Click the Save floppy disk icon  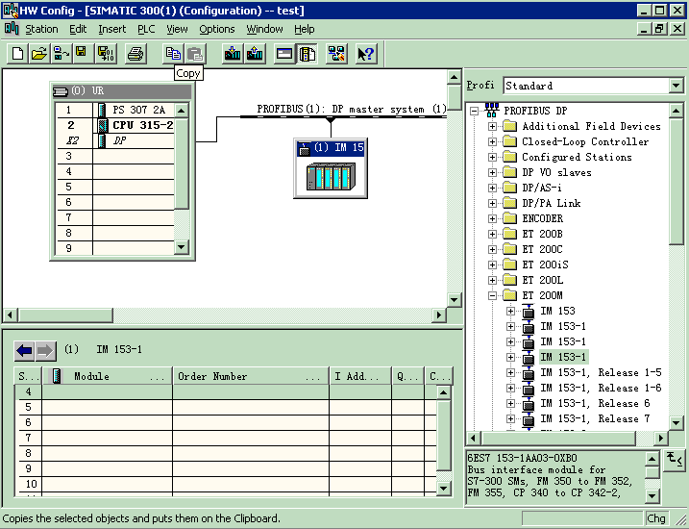pyautogui.click(x=82, y=54)
